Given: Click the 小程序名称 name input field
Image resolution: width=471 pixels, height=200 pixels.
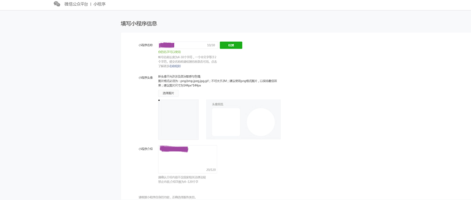Looking at the screenshot, I should [181, 45].
